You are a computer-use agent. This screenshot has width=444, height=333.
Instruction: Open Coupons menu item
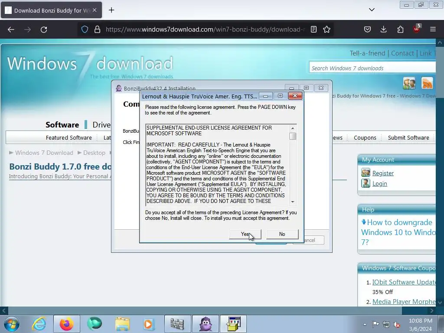(365, 137)
